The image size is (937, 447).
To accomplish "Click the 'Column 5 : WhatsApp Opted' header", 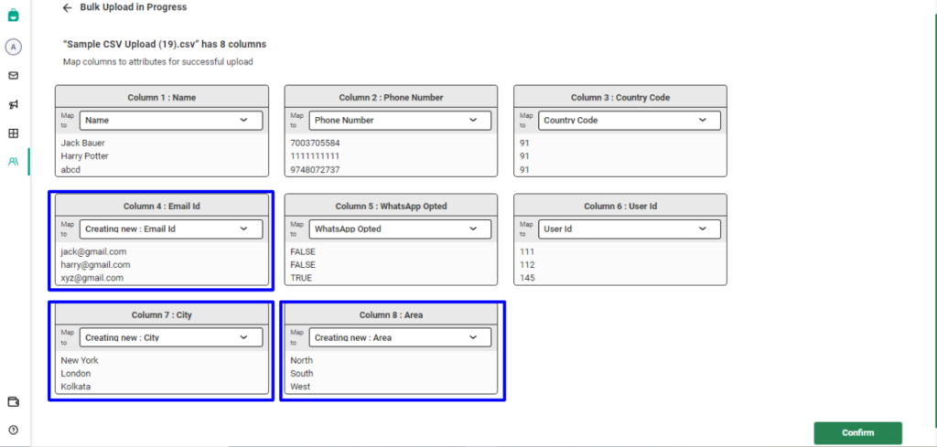I will click(391, 206).
